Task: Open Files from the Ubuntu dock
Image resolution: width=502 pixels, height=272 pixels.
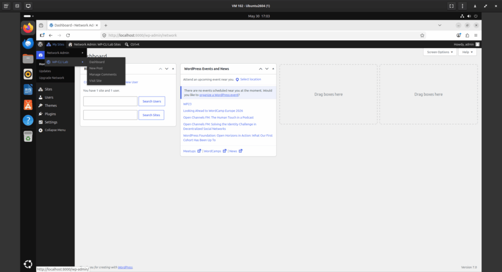Action: pyautogui.click(x=28, y=58)
